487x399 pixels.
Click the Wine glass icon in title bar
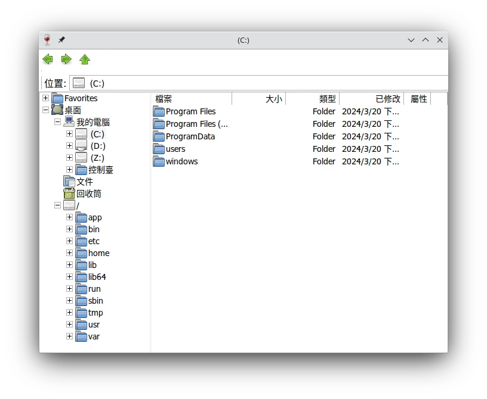48,40
